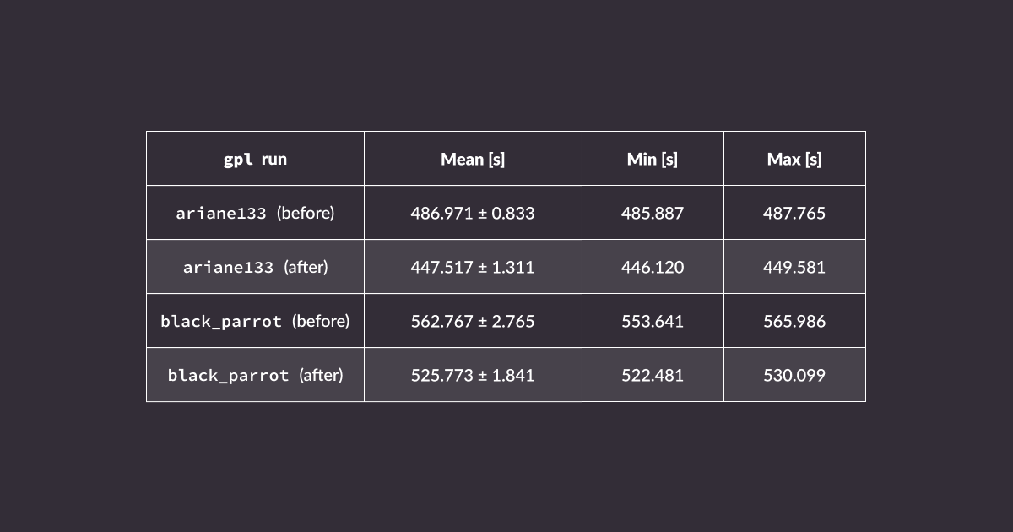Click the max value 565.986
The width and height of the screenshot is (1013, 532).
pyautogui.click(x=794, y=321)
